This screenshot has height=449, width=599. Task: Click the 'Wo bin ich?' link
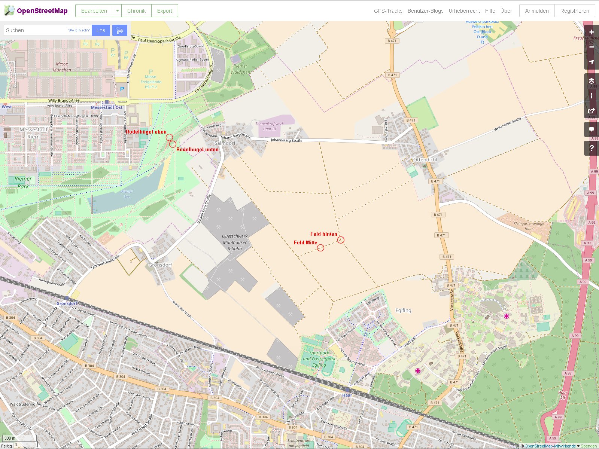(79, 30)
